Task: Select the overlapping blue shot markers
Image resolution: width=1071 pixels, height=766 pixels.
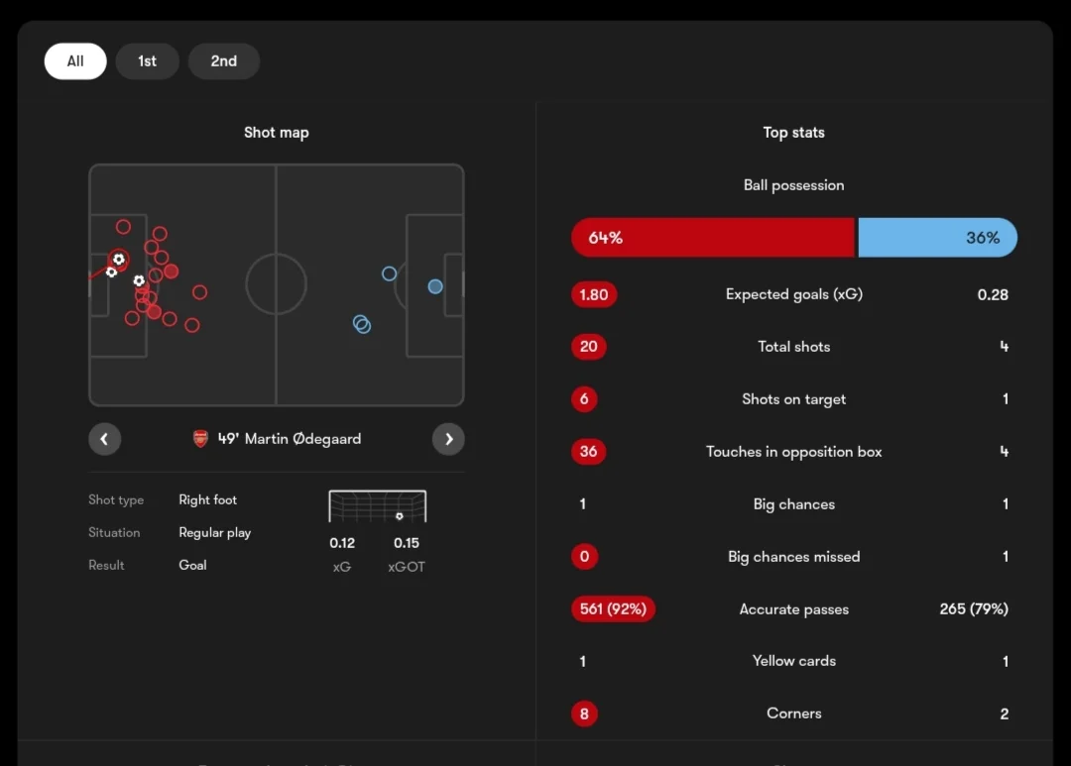Action: (362, 324)
